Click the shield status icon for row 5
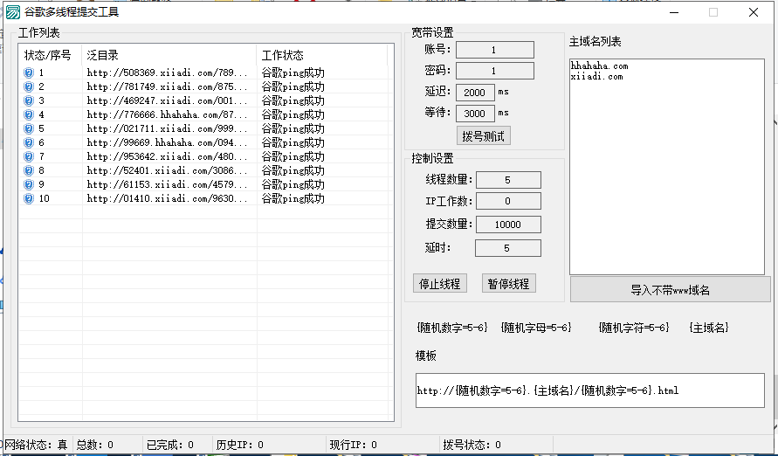The height and width of the screenshot is (456, 778). point(29,128)
